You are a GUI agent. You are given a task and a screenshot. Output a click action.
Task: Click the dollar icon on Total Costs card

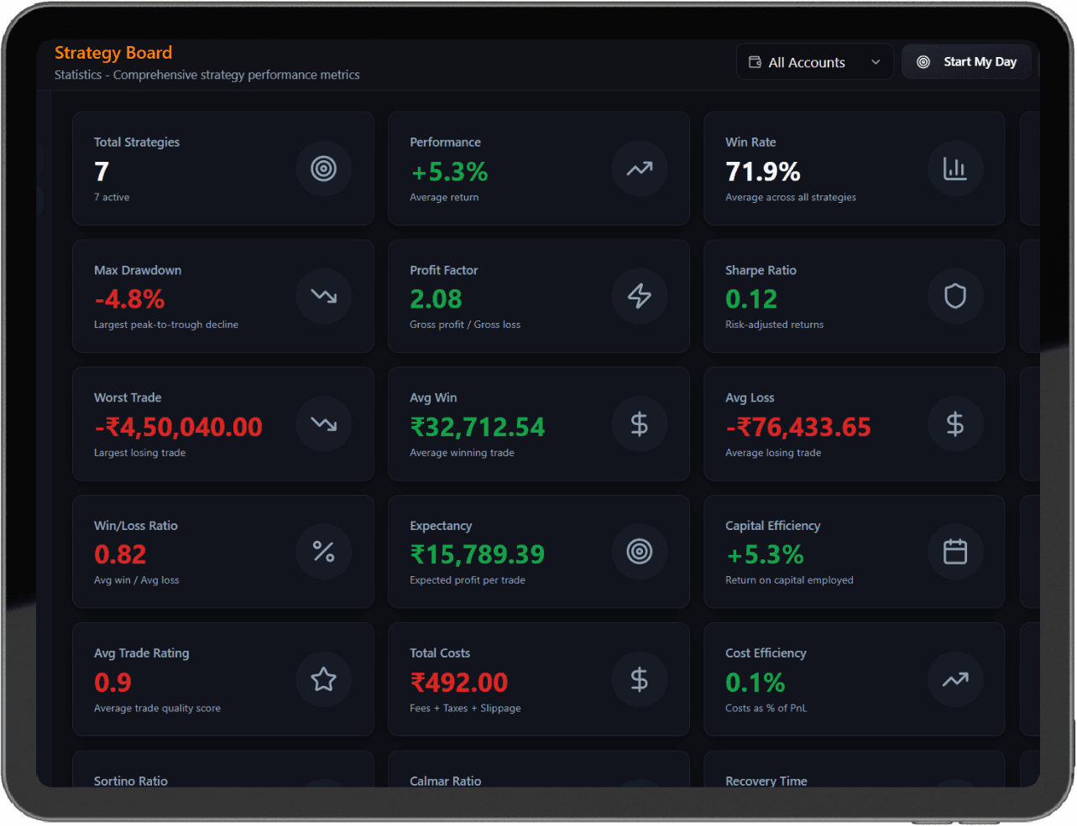[x=639, y=679]
